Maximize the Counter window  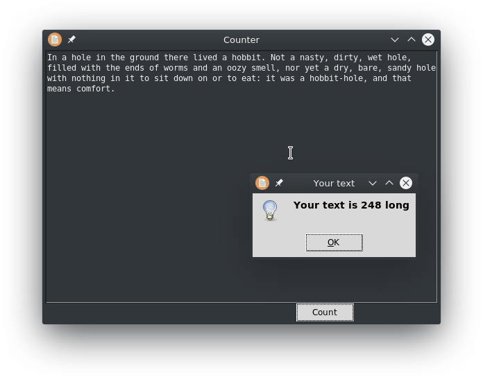click(412, 39)
